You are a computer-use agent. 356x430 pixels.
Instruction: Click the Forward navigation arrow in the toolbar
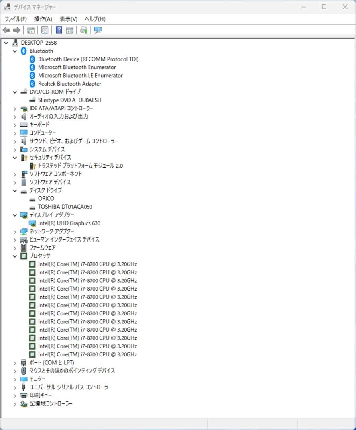(16, 30)
